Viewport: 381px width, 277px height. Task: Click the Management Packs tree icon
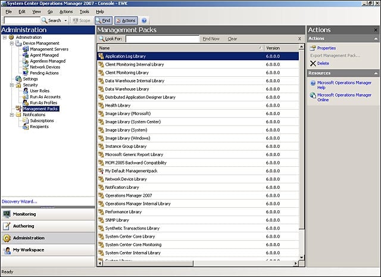click(x=18, y=108)
